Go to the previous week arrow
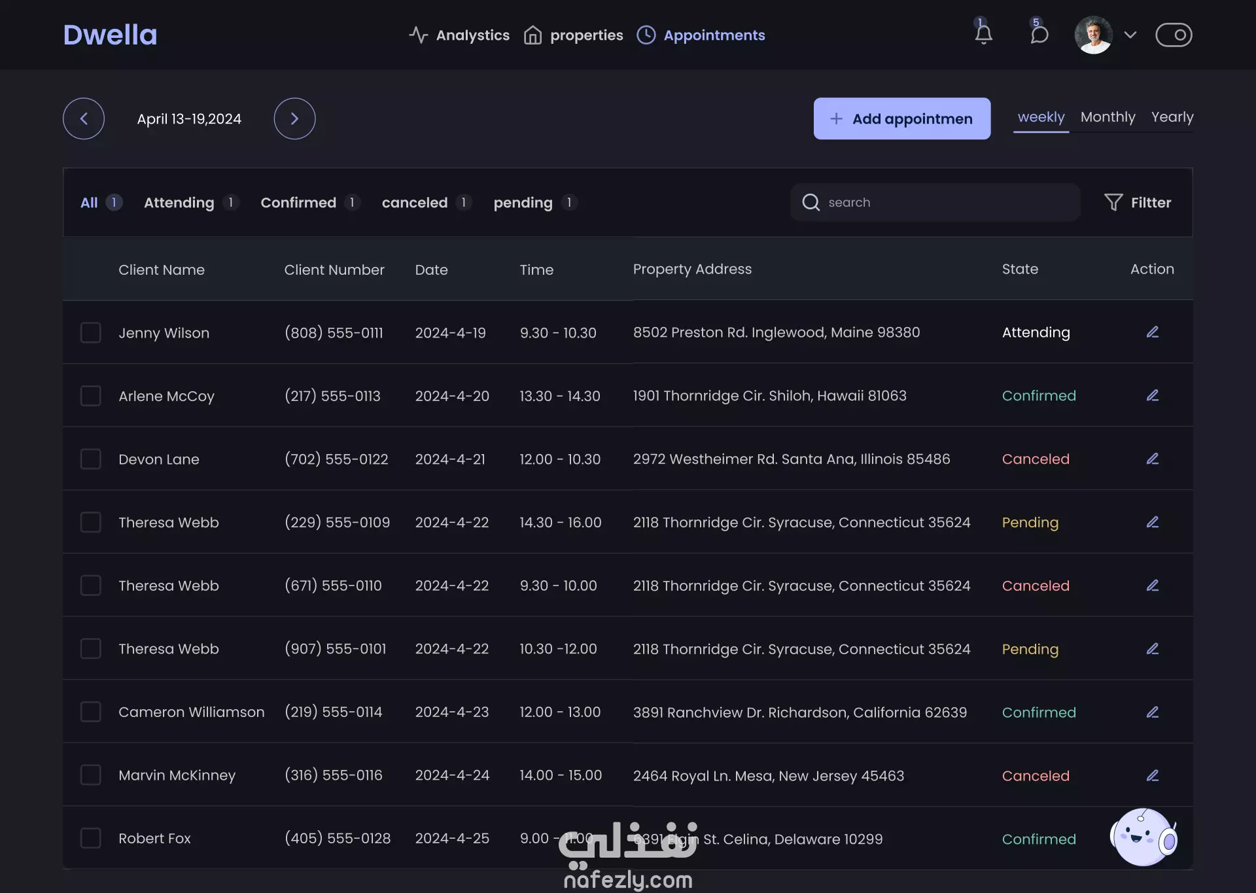This screenshot has height=893, width=1256. [84, 118]
